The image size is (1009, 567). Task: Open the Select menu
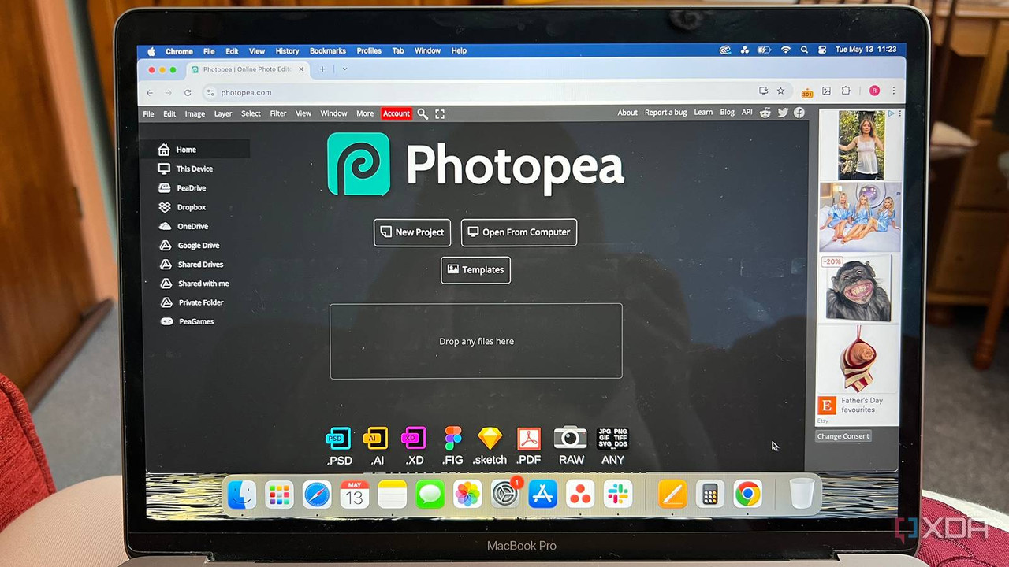point(251,114)
